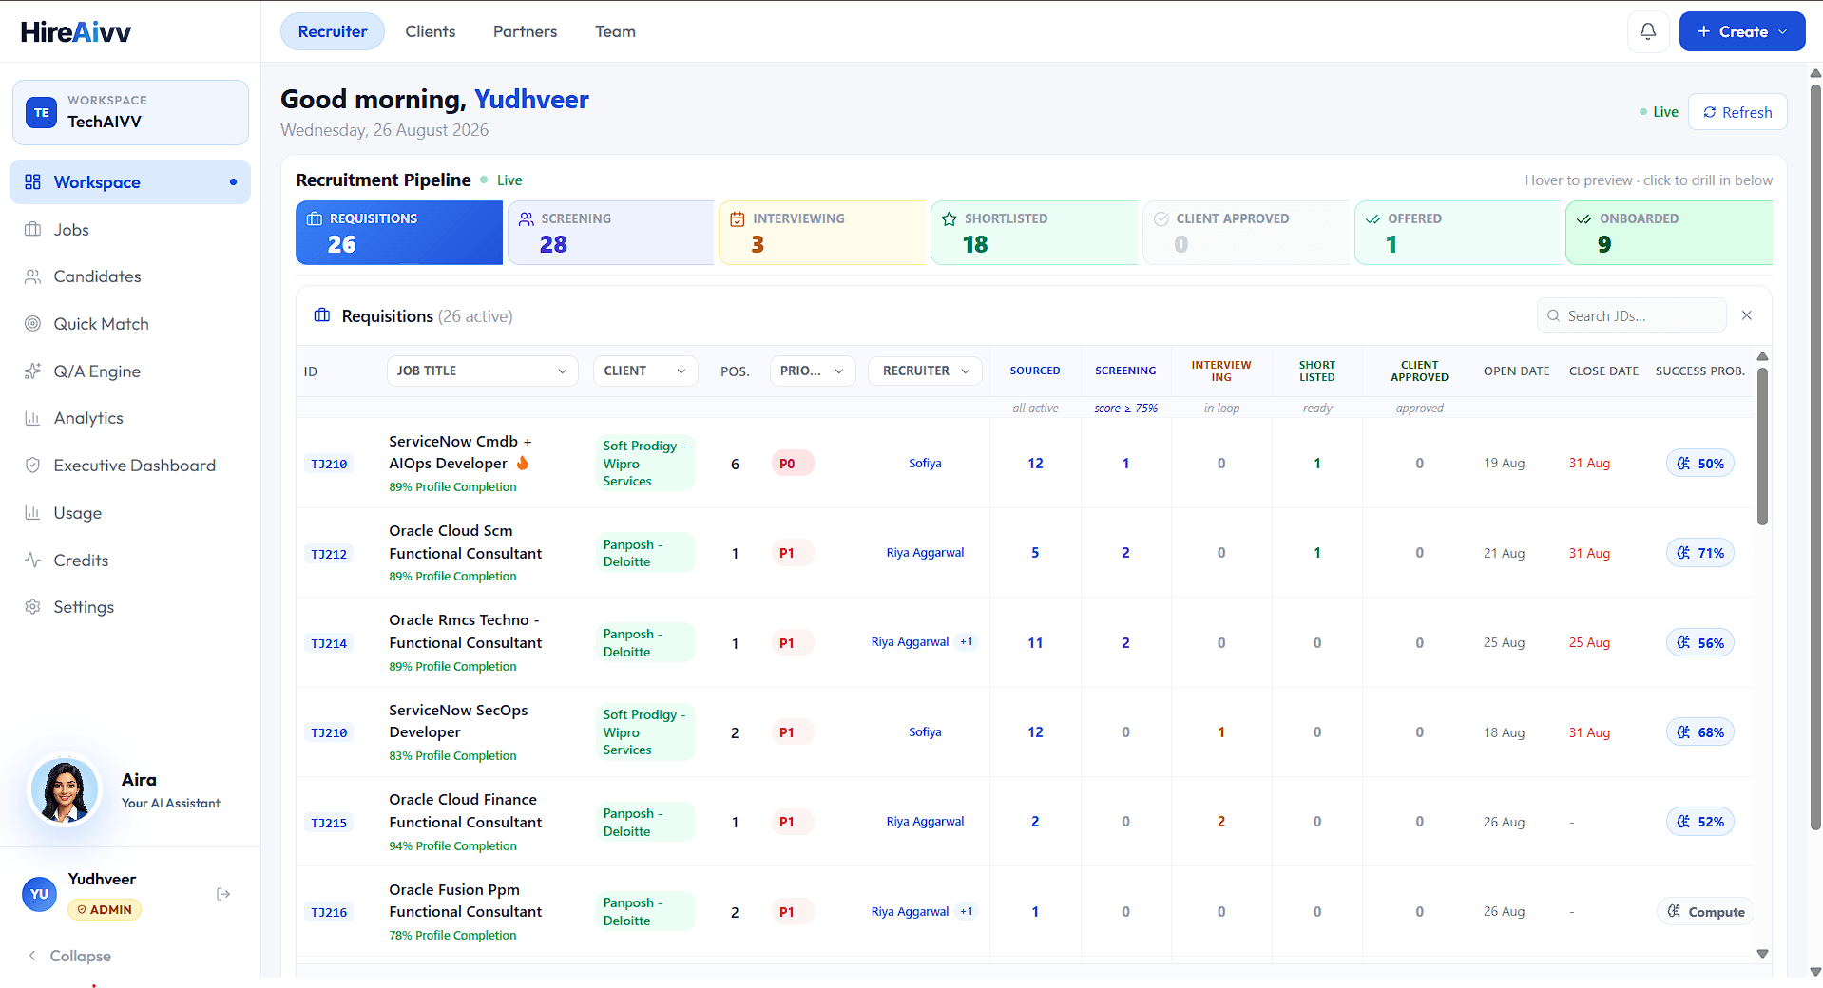The image size is (1823, 988).
Task: Select Workspace in the sidebar
Action: (130, 182)
